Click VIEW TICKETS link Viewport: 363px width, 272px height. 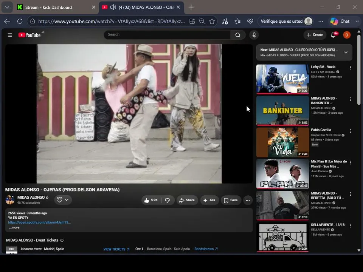click(116, 249)
